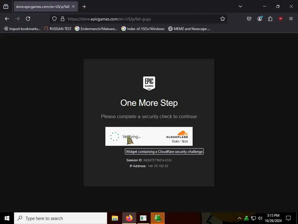
Task: Open Firefox account icon
Action: 260,19
